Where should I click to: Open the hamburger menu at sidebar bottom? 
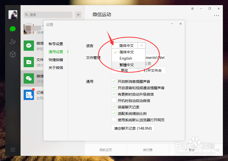coord(13,149)
